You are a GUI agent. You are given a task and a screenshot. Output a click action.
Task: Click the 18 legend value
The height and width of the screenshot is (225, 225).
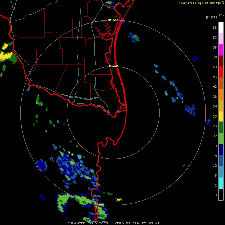point(215,146)
